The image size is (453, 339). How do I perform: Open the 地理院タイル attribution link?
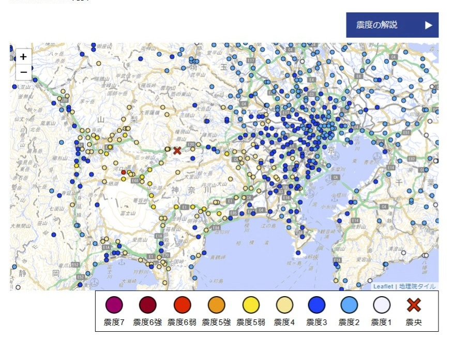pyautogui.click(x=417, y=286)
